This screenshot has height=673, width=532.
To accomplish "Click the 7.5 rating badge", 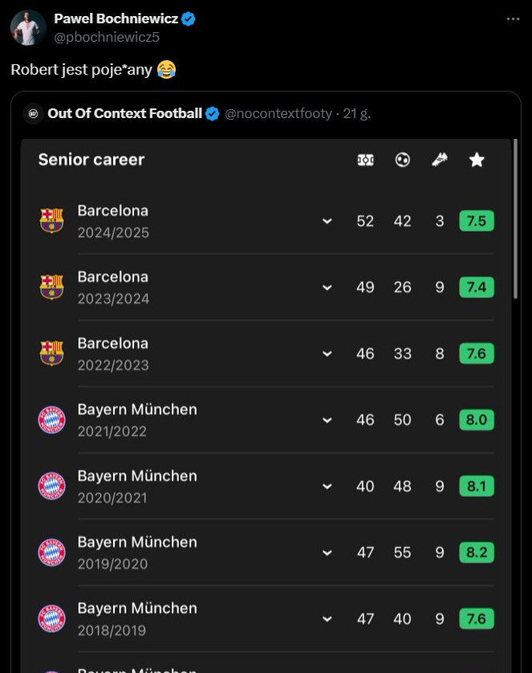I will [x=477, y=221].
